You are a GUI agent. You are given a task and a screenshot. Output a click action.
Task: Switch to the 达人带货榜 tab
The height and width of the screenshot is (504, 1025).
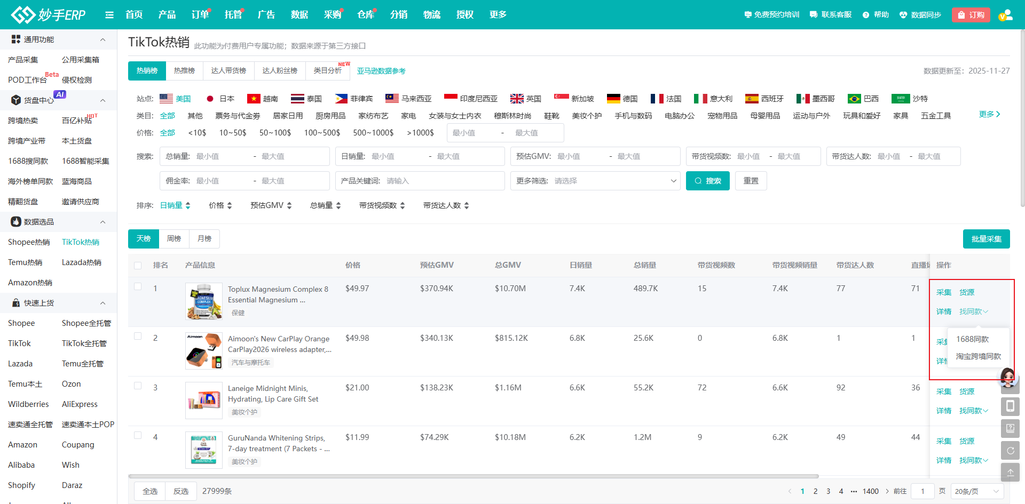point(228,71)
